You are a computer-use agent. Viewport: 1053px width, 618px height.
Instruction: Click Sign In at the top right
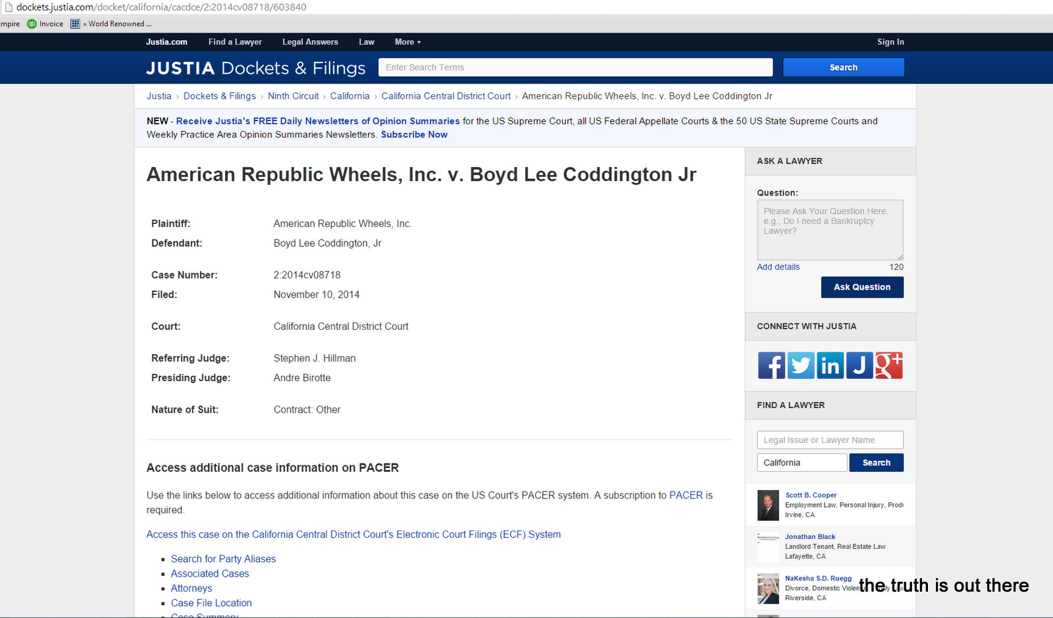890,42
